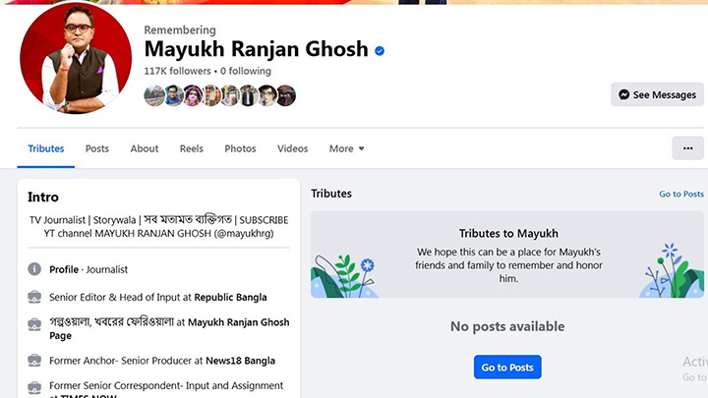Click the briefcase icon beside Republic Bangla

click(34, 297)
